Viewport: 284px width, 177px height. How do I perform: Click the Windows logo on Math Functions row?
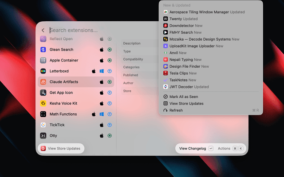tap(102, 114)
